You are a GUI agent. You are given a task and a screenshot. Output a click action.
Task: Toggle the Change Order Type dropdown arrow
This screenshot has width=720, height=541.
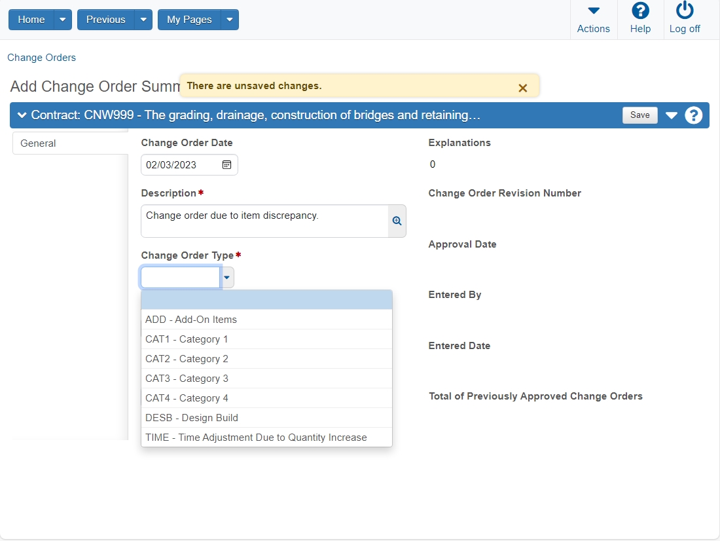(x=227, y=278)
